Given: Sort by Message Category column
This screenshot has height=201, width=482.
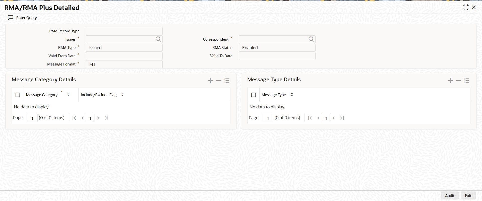Looking at the screenshot, I should [x=68, y=95].
